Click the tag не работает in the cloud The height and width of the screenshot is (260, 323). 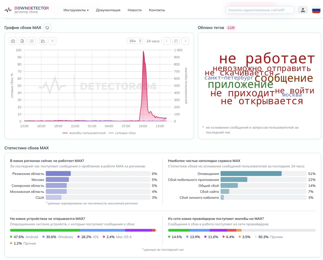267,59
